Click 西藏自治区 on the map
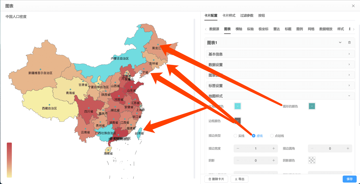Viewport: 360px width, 184px height. click(x=49, y=108)
